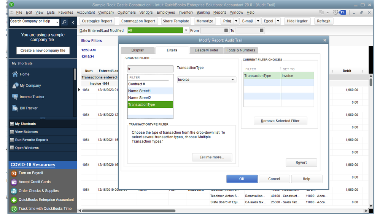Open the To date calendar icon
The width and height of the screenshot is (380, 214).
pos(261,30)
